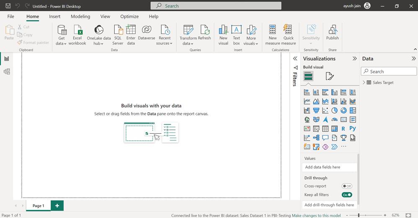Click the Quick measure button

tap(289, 35)
